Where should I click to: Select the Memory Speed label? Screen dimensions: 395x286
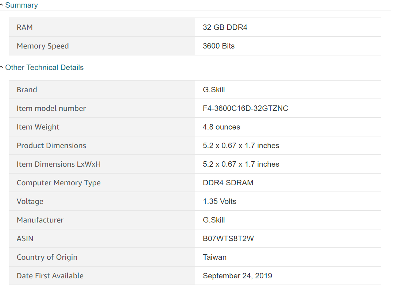tap(43, 46)
